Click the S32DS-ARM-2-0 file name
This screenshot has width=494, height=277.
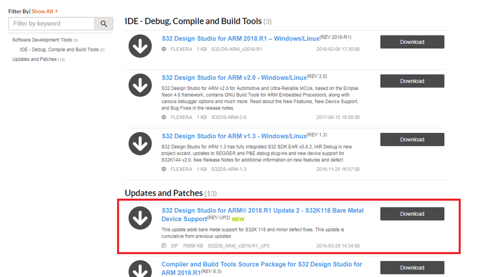click(x=229, y=118)
